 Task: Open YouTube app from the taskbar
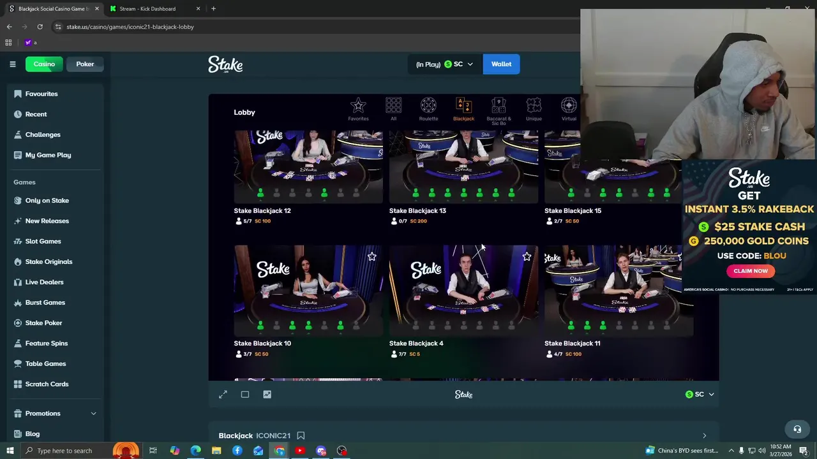pyautogui.click(x=300, y=451)
